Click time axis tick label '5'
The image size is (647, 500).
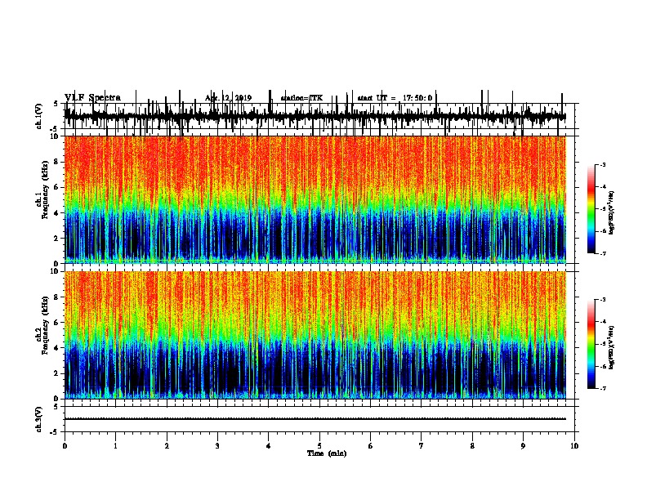[x=319, y=446]
